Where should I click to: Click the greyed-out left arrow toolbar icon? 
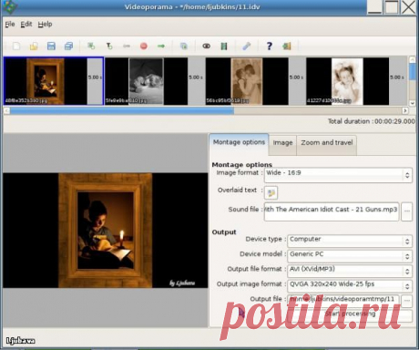click(x=127, y=46)
